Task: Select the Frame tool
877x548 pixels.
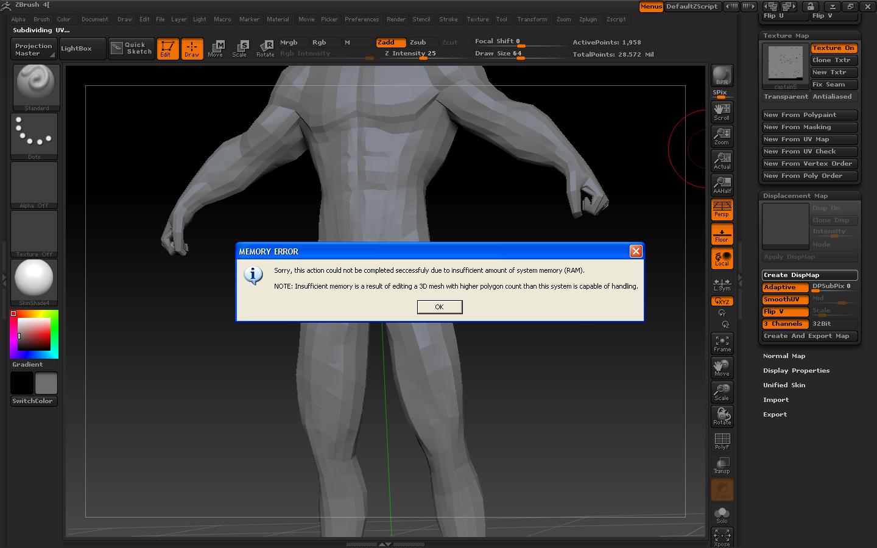Action: pos(722,343)
